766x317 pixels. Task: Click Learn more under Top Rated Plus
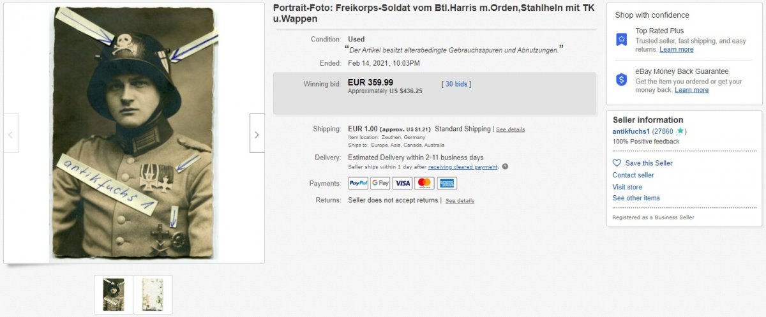pyautogui.click(x=677, y=50)
